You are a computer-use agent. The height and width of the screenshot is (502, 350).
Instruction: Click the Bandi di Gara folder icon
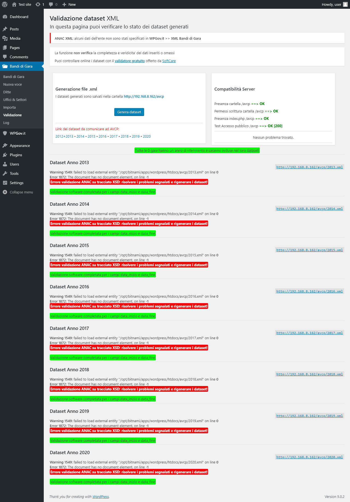click(x=5, y=66)
